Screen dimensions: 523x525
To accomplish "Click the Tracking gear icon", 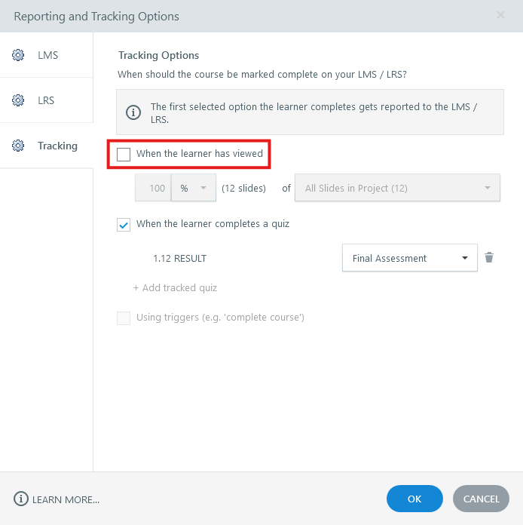I will pos(18,146).
